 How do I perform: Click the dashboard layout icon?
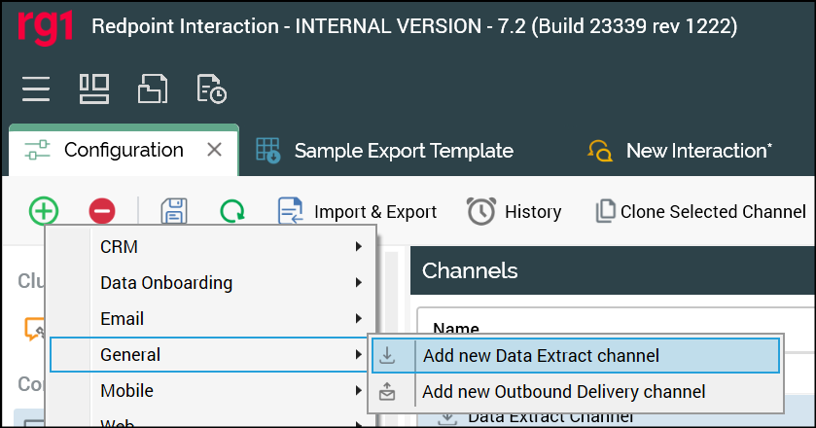point(94,89)
